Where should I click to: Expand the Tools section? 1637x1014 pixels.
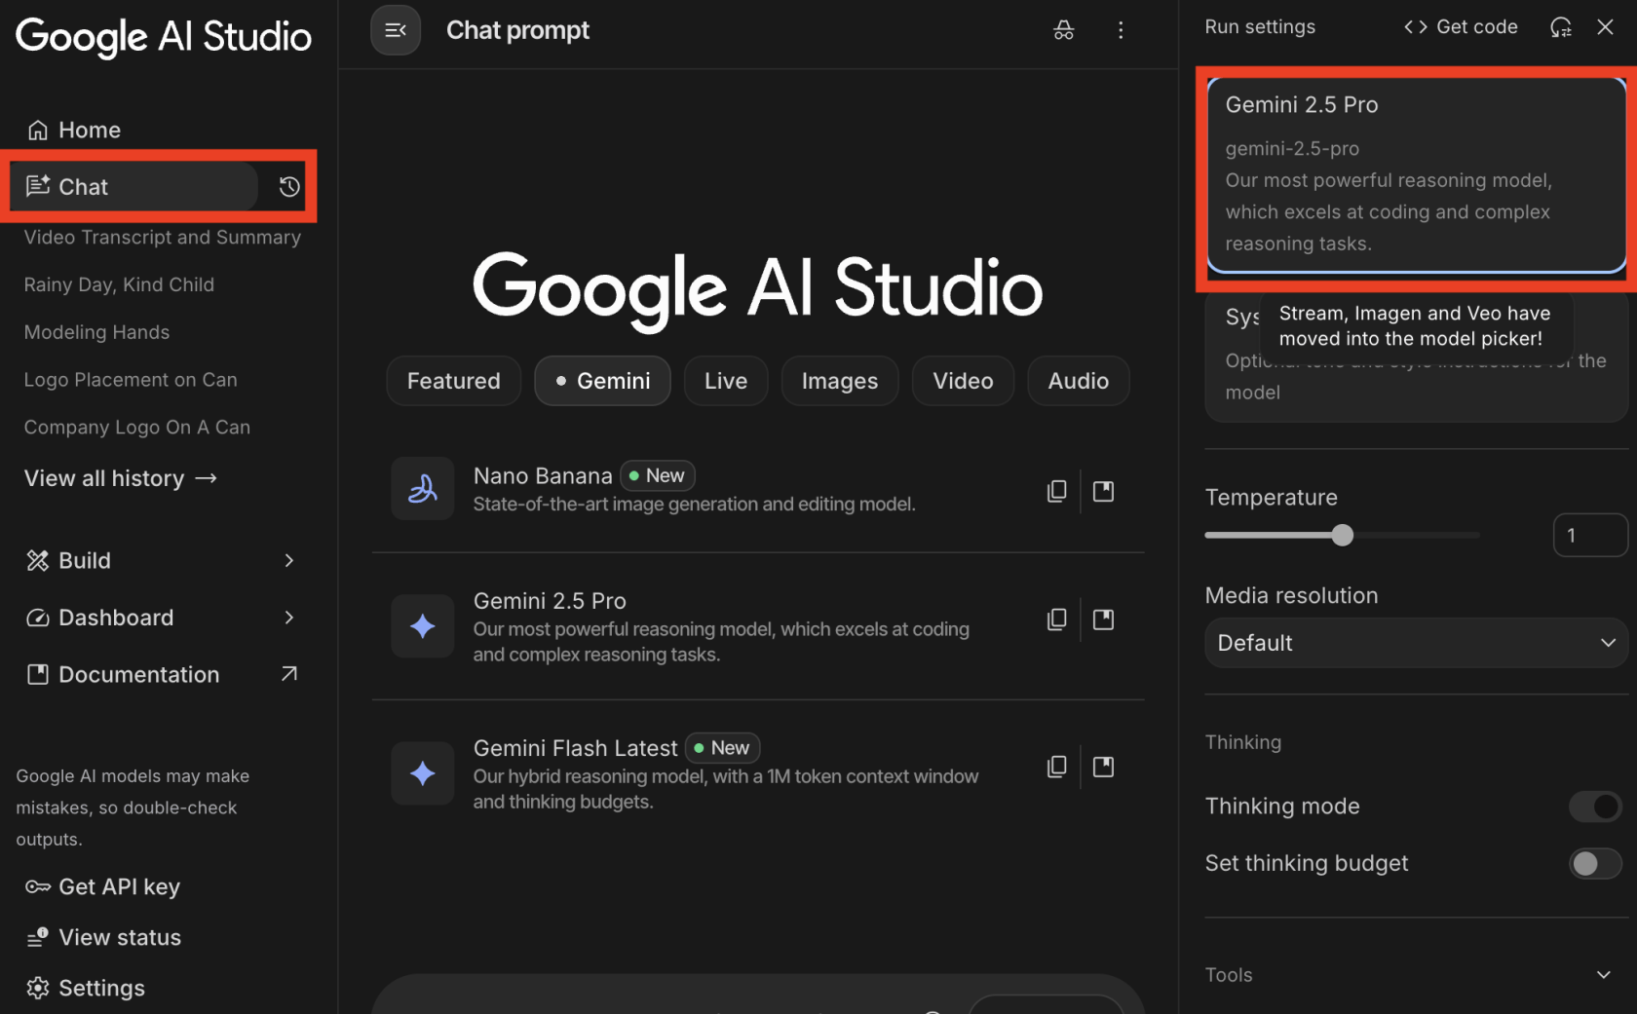[x=1603, y=975]
